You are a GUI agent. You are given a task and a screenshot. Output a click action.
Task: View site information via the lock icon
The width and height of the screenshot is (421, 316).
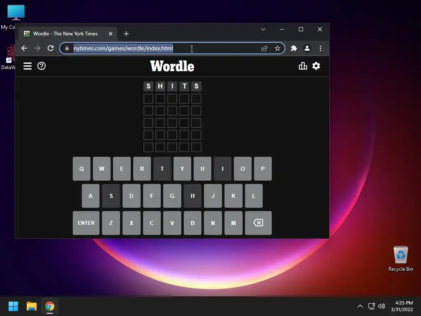67,48
